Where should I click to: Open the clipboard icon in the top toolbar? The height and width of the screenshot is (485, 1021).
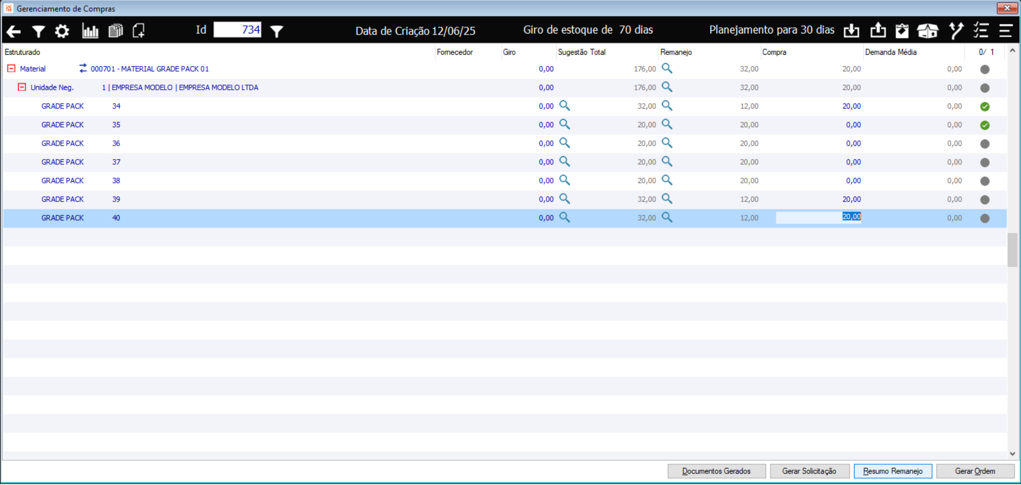[x=902, y=31]
